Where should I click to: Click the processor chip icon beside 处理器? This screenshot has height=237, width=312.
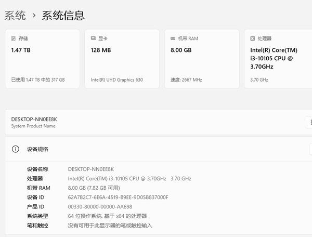click(x=253, y=38)
